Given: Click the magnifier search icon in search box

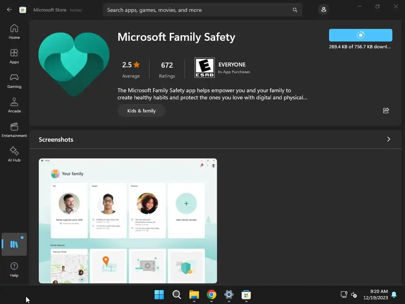Looking at the screenshot, I should click(295, 10).
